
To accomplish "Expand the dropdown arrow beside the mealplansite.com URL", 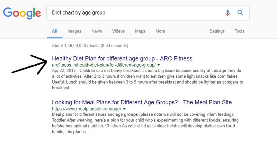I will (124, 109).
